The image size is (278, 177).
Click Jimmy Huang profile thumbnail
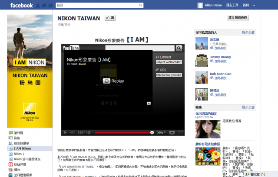[x=202, y=61]
